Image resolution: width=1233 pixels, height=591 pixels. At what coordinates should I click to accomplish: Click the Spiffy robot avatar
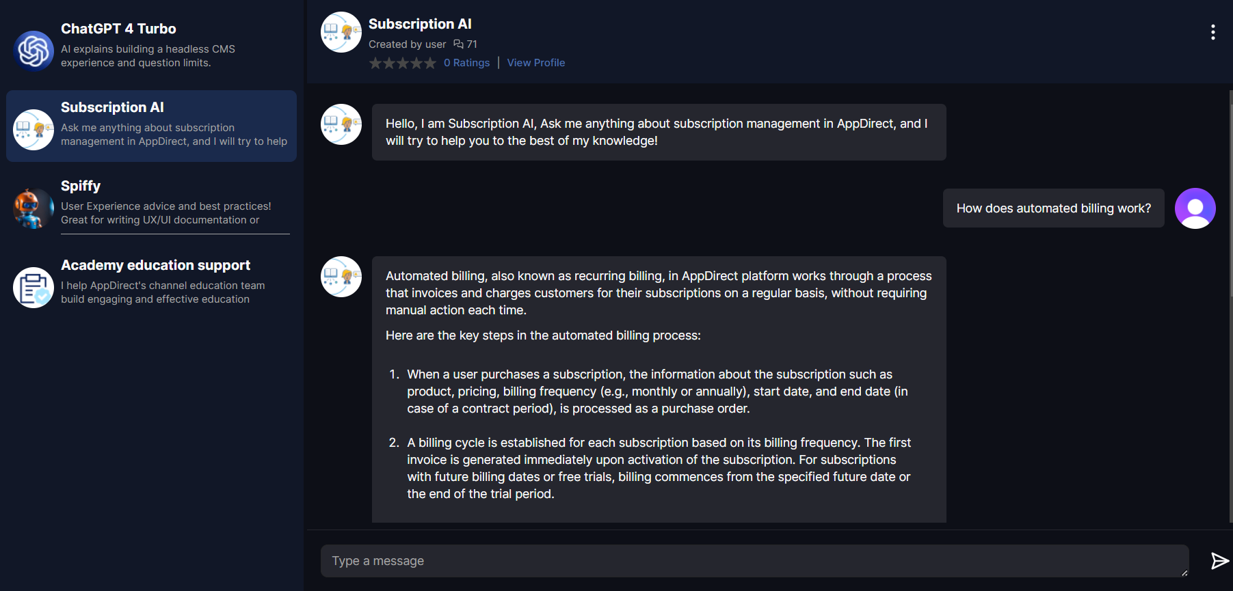(x=34, y=208)
